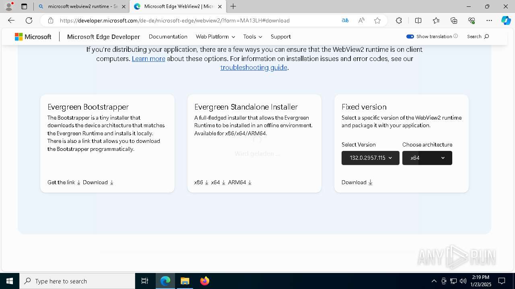The width and height of the screenshot is (515, 289).
Task: Go to Microsoft Edge Developer home
Action: tap(103, 37)
